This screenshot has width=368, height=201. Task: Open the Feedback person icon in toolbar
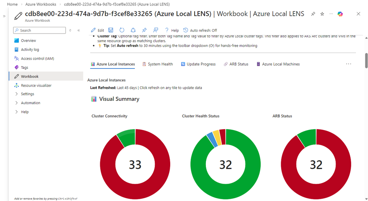pyautogui.click(x=155, y=30)
